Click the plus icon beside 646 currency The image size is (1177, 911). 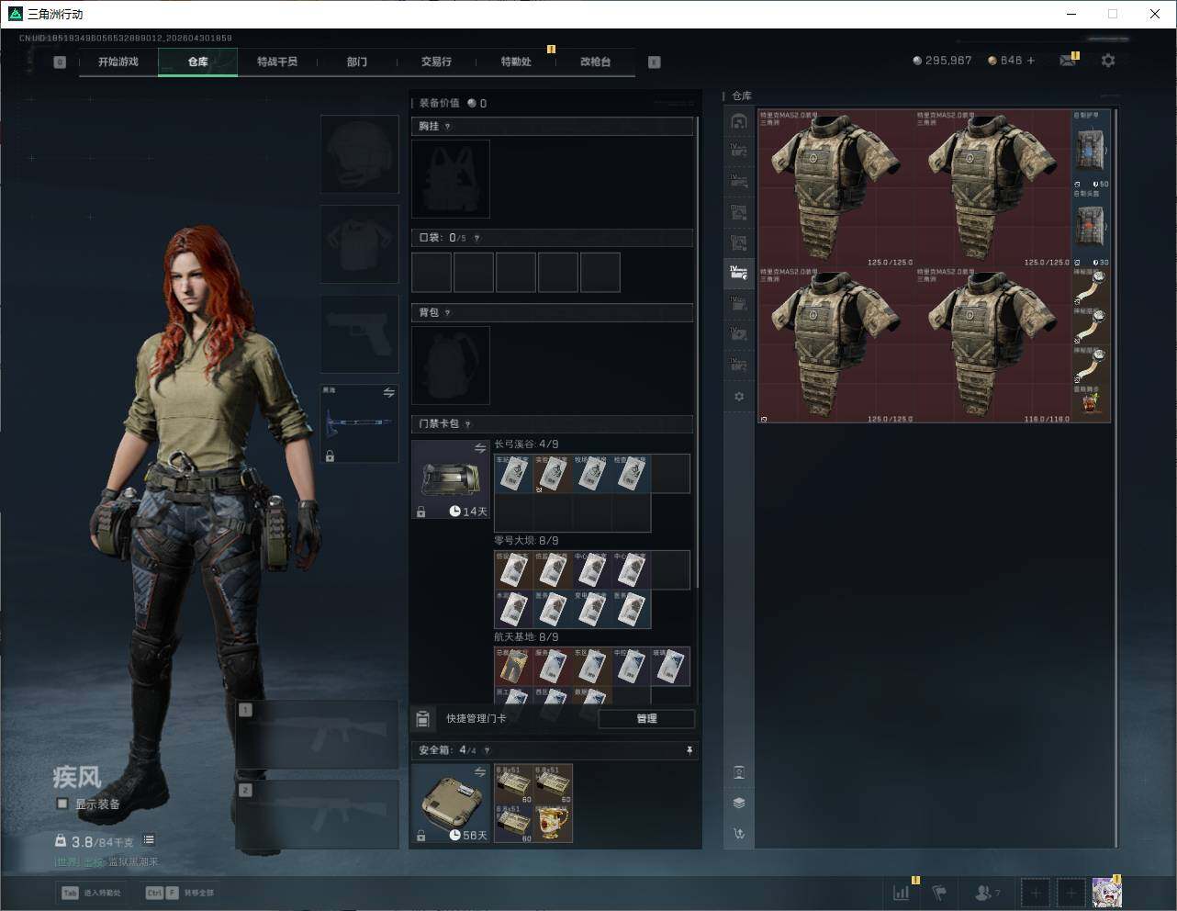tap(1031, 61)
